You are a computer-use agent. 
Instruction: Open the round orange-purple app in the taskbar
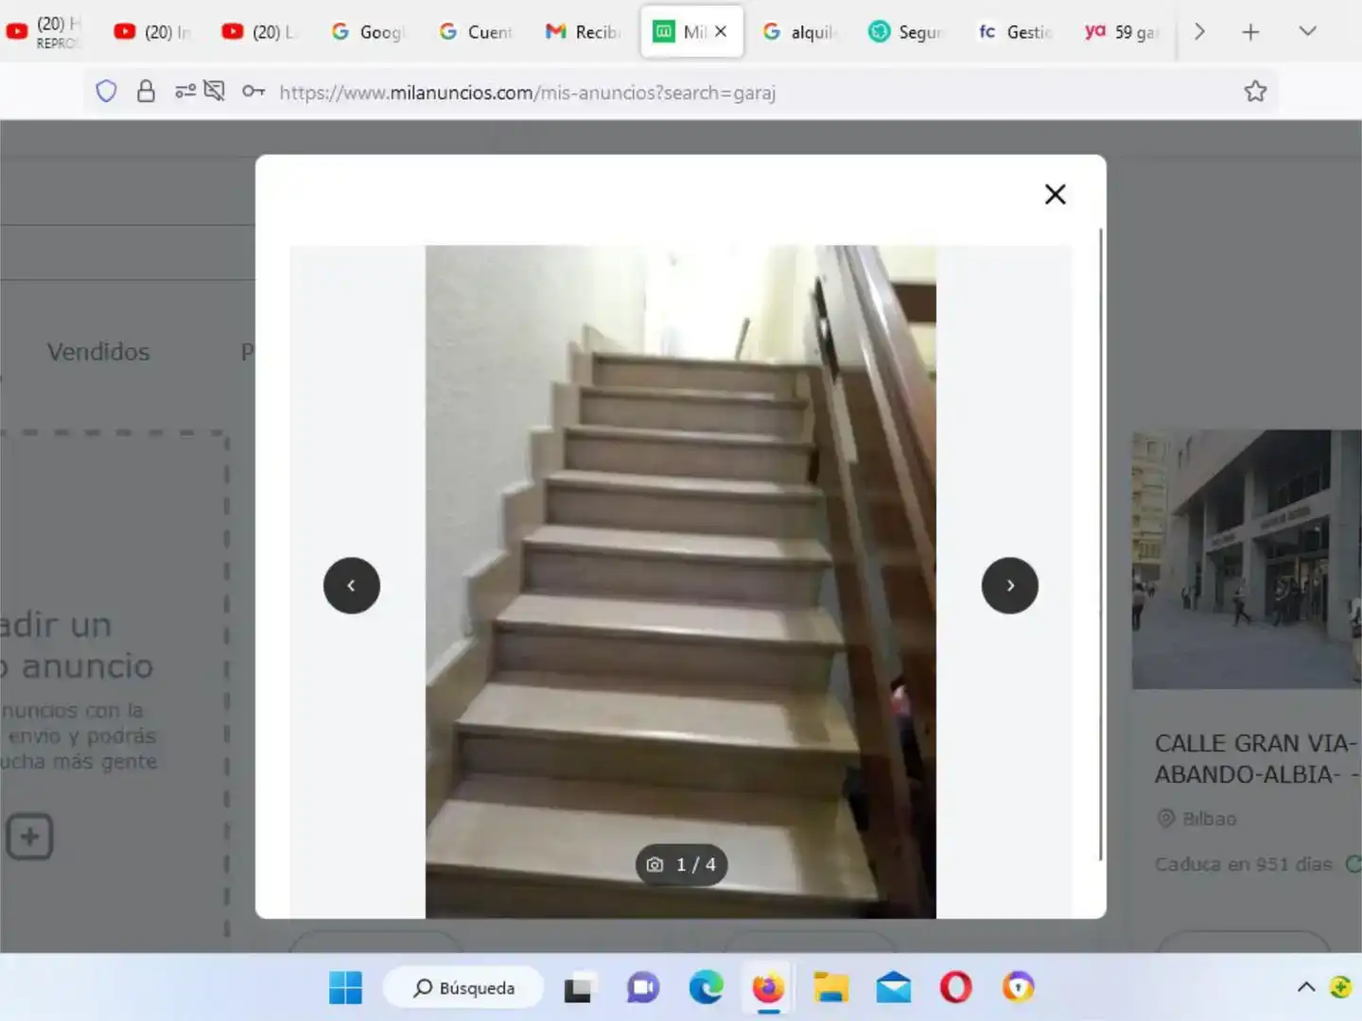(1018, 988)
